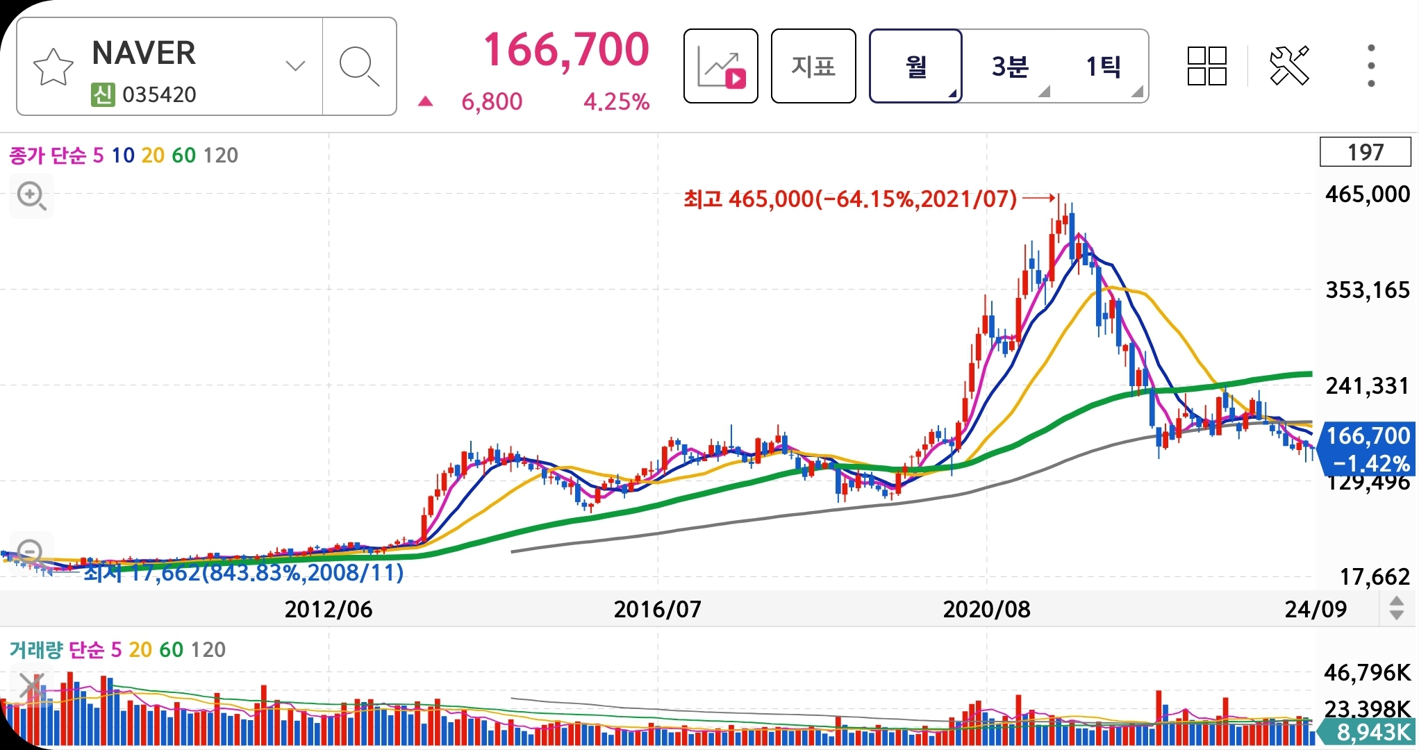Click the 241,331 price axis label
The width and height of the screenshot is (1419, 750).
point(1368,385)
